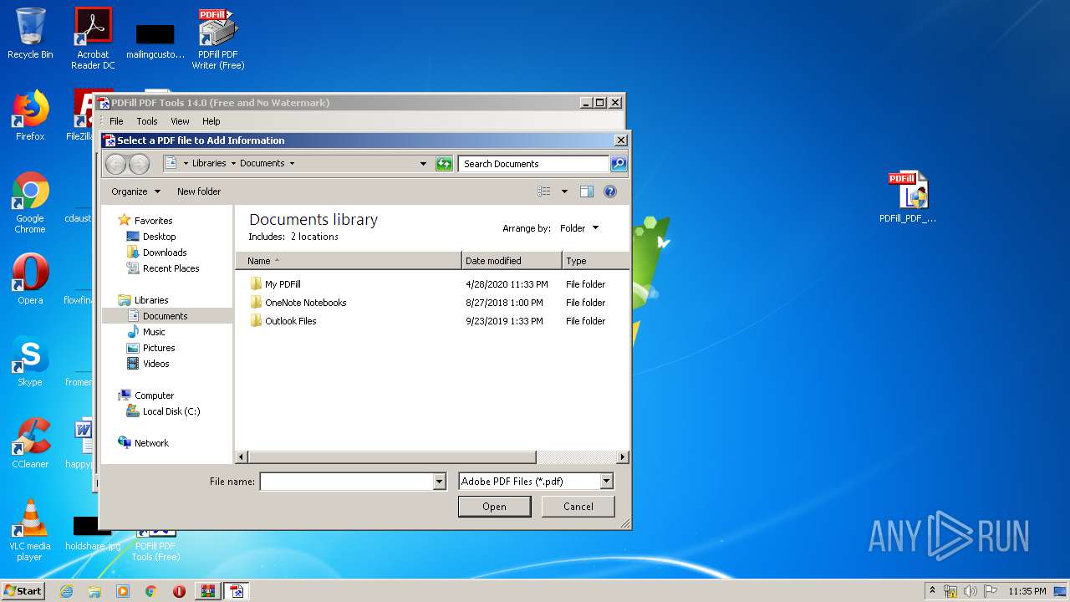Select the Videos library
The width and height of the screenshot is (1070, 602).
click(155, 364)
